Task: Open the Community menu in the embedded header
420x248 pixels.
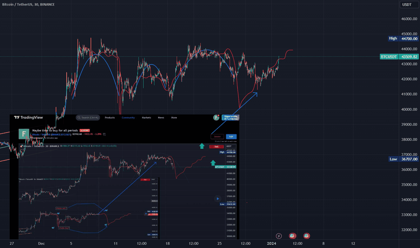Action: coord(128,118)
